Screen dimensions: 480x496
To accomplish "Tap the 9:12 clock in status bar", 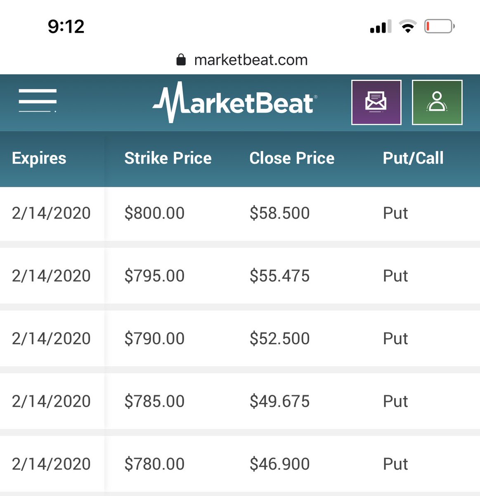I will 66,27.
